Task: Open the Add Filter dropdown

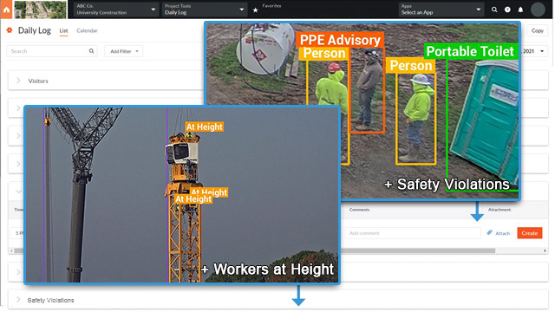Action: click(x=123, y=51)
